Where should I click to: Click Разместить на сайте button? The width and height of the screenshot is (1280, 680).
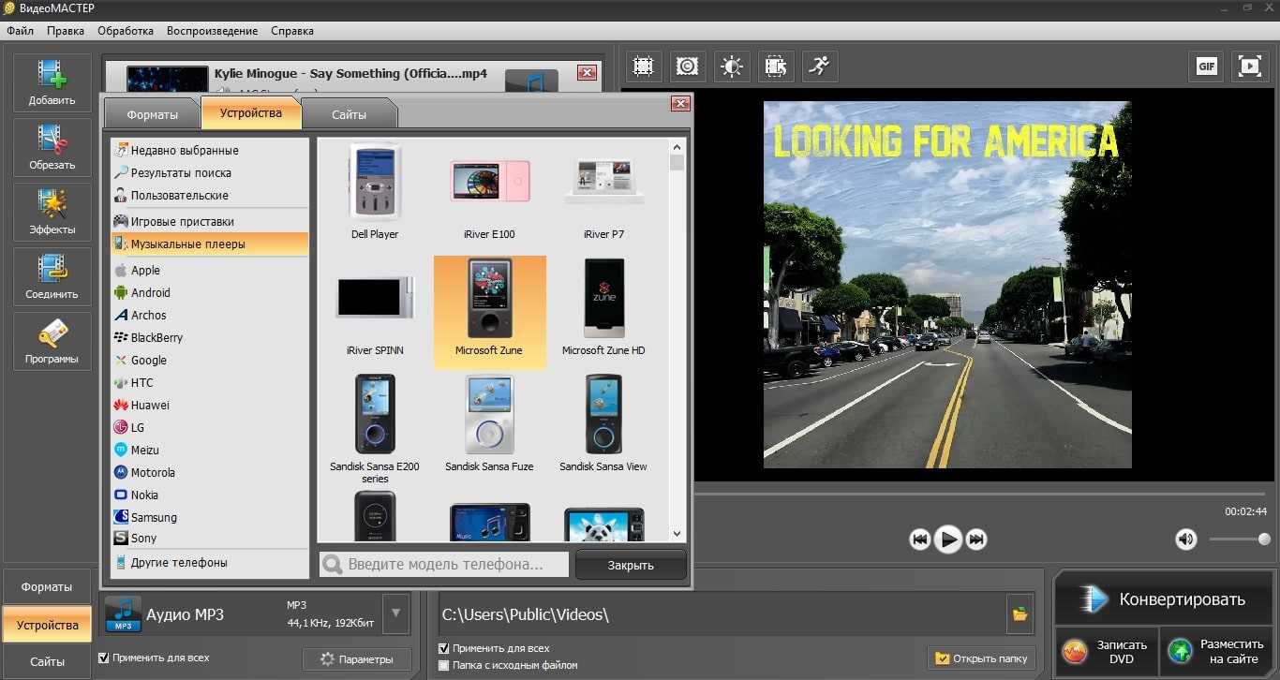click(x=1216, y=652)
